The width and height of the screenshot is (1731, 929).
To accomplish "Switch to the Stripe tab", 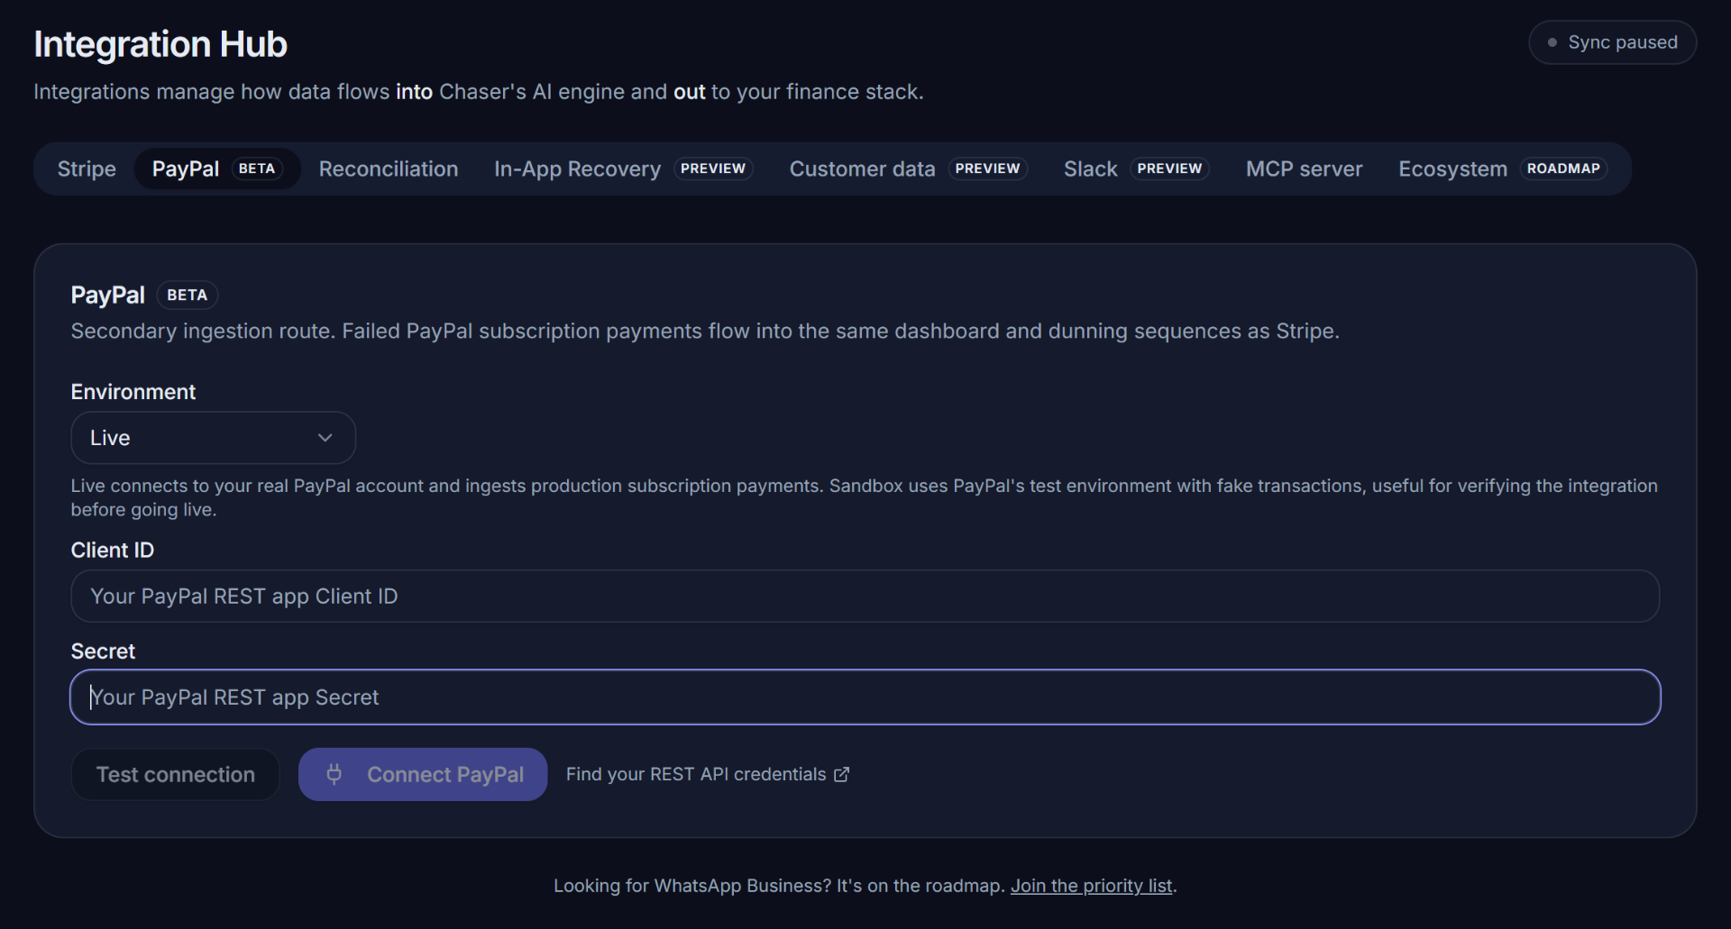I will pos(87,168).
